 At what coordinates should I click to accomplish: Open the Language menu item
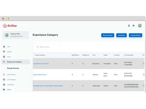[x=11, y=85]
